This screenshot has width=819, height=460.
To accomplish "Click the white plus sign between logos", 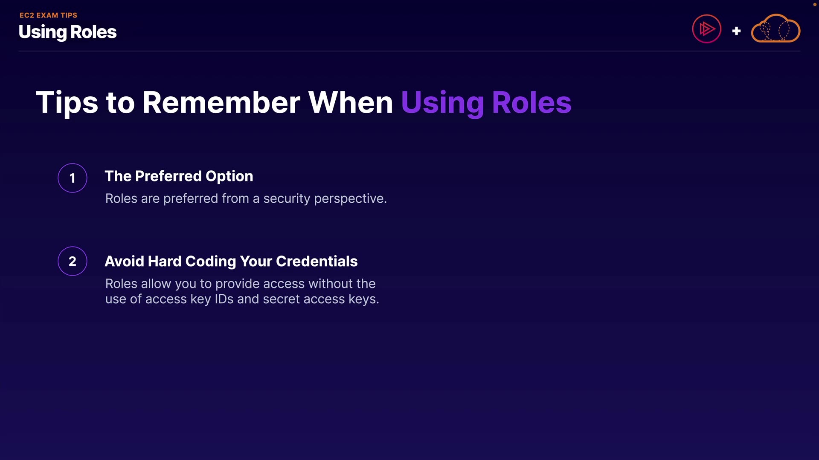I will coord(736,31).
